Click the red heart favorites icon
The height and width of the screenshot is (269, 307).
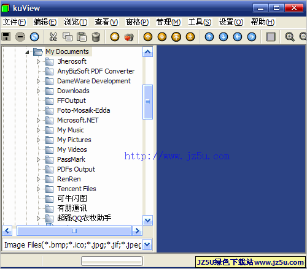pyautogui.click(x=129, y=37)
